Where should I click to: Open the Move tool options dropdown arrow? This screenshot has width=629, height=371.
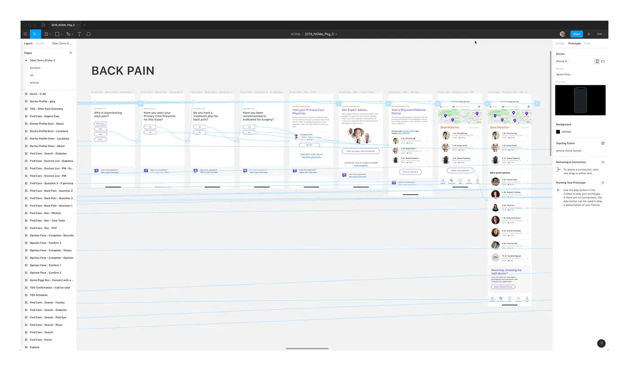point(39,34)
